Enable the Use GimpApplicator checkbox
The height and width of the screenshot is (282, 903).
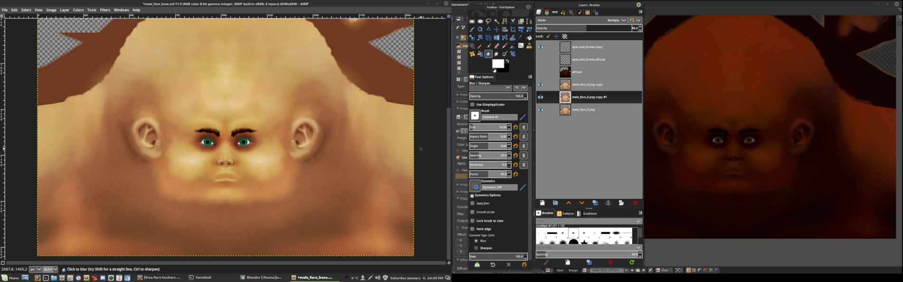pos(472,104)
